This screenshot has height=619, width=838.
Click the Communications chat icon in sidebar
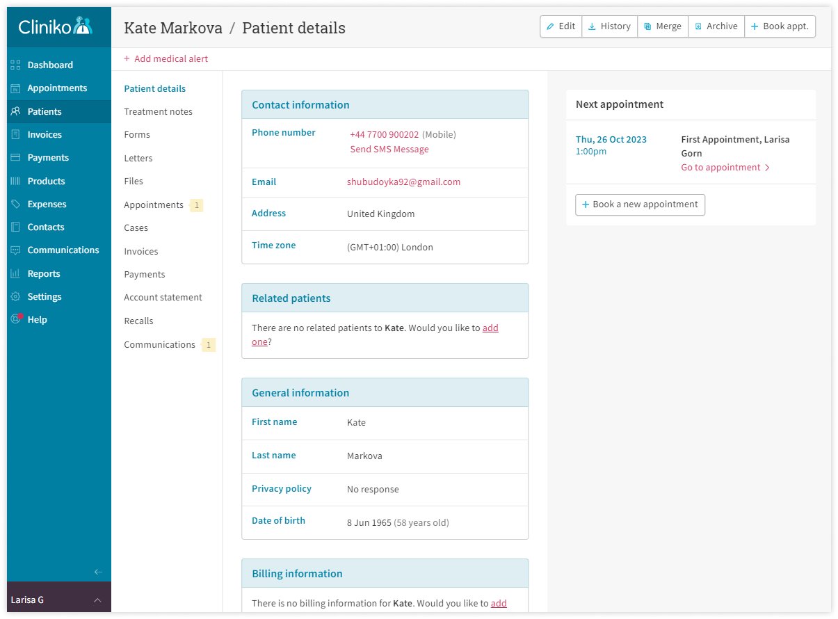tap(16, 250)
